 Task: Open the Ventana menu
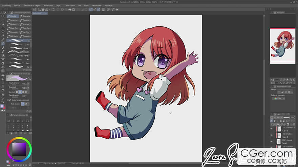[97, 6]
